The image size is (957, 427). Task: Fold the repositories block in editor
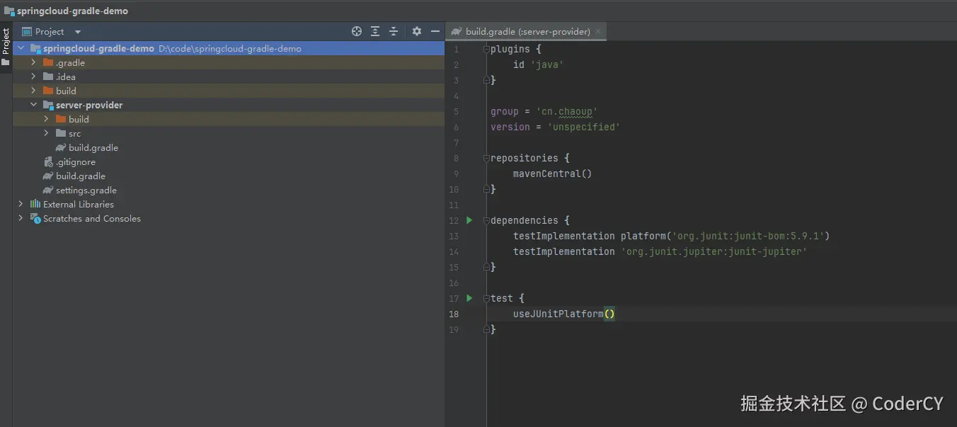[486, 158]
